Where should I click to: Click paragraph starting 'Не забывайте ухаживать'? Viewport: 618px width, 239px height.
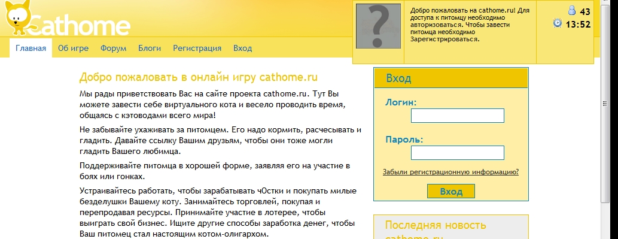pos(220,140)
